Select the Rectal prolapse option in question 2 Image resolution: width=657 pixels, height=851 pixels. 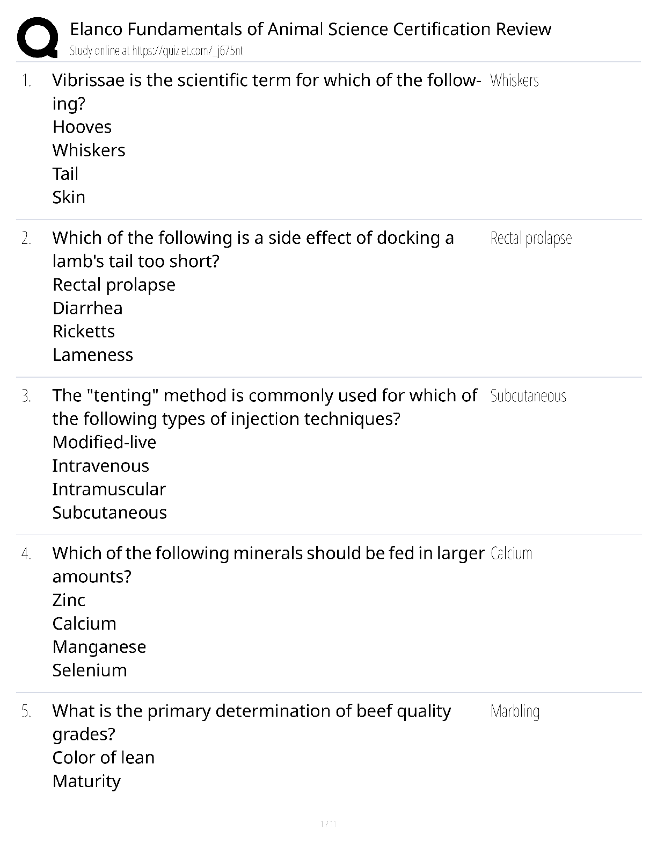(114, 285)
